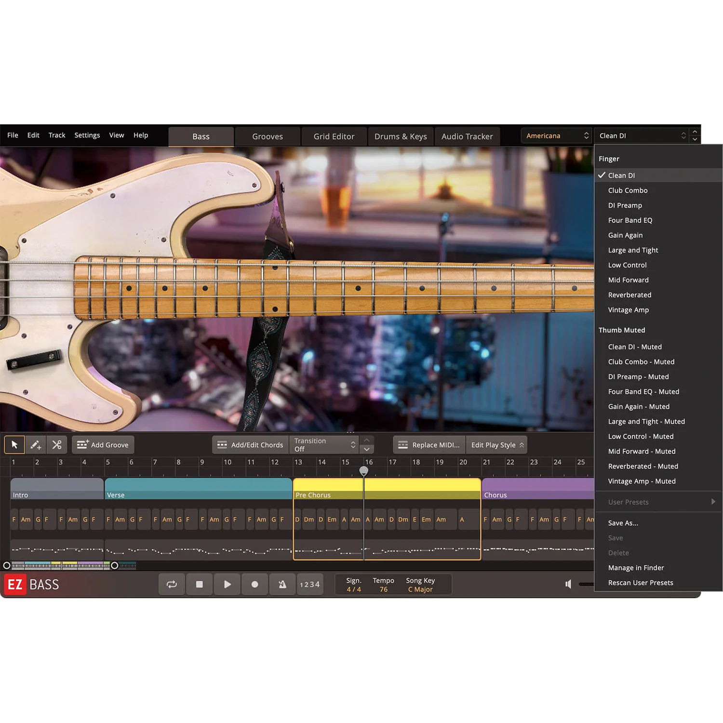This screenshot has height=723, width=723.
Task: Open the Transition Off dropdown
Action: tap(324, 445)
